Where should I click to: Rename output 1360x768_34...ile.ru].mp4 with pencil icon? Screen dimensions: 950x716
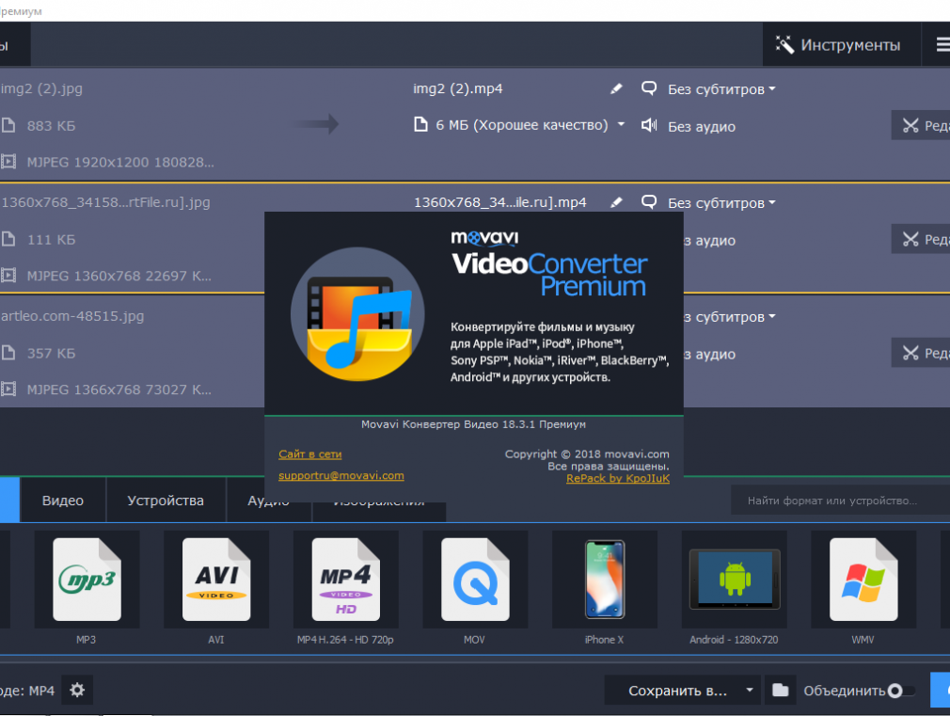point(616,202)
